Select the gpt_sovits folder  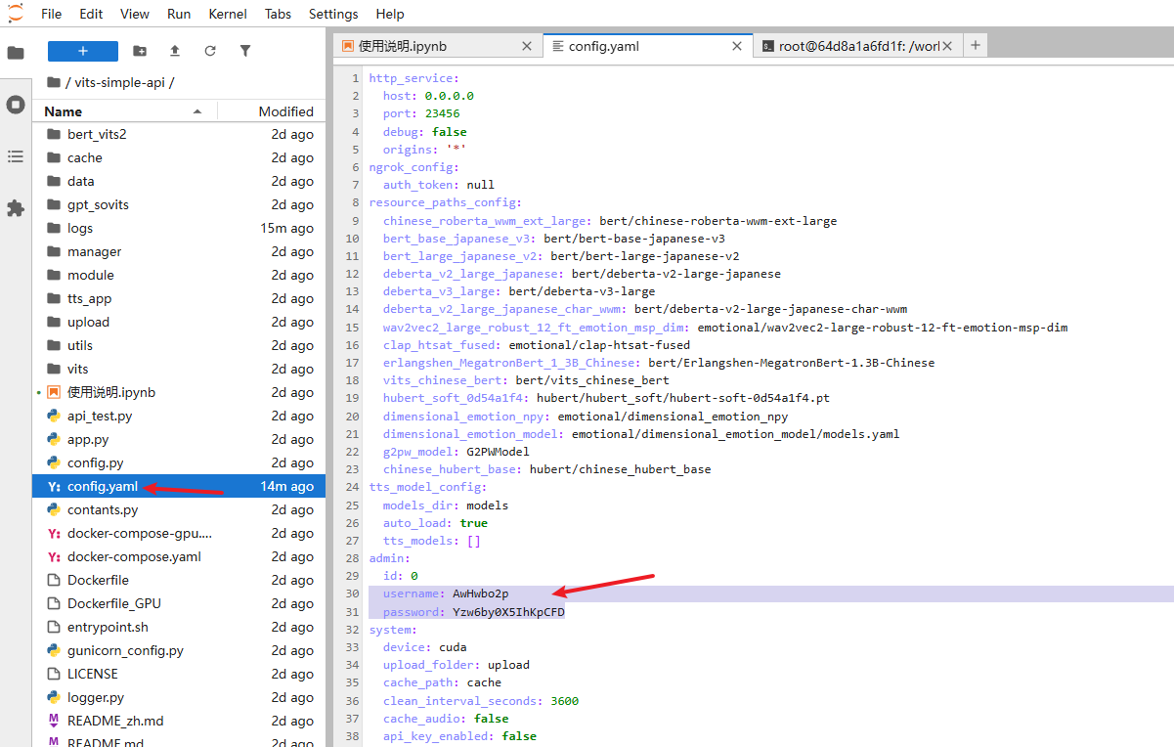click(179, 204)
